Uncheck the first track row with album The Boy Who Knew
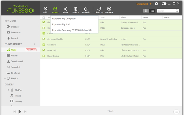Viewport: 184px width, 115px height. [44, 22]
